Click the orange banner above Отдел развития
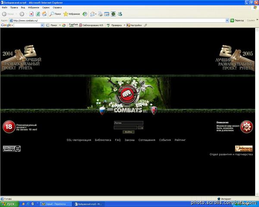The width and height of the screenshot is (259, 207). (244, 148)
